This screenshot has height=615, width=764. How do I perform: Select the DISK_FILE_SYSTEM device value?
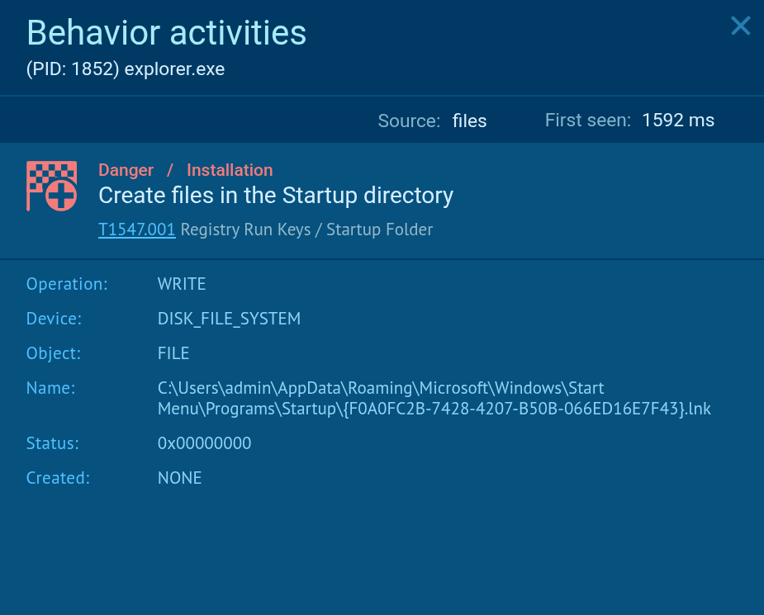(x=229, y=319)
